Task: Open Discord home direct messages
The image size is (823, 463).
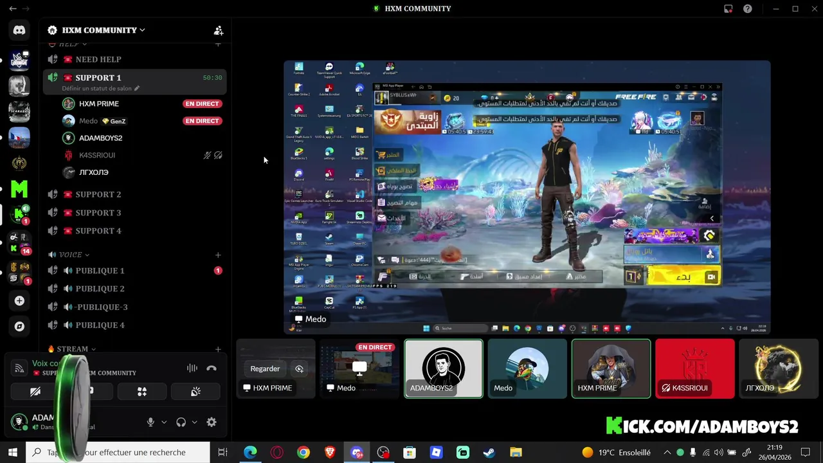Action: point(19,30)
